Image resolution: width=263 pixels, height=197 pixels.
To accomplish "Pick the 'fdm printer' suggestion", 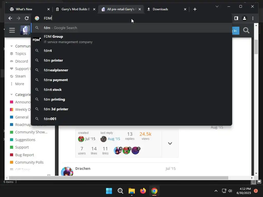I will click(x=131, y=60).
